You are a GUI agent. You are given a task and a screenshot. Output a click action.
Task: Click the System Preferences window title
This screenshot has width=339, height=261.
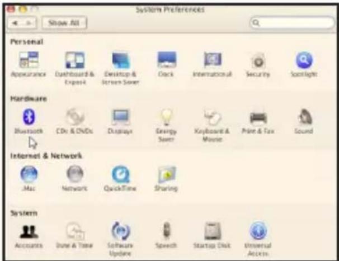pyautogui.click(x=170, y=10)
